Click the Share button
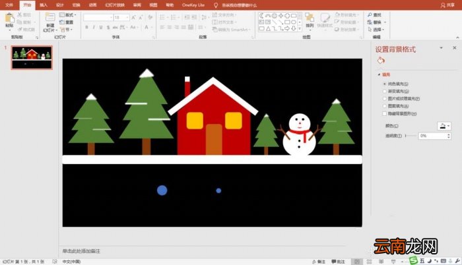The height and width of the screenshot is (265, 462). 447,5
